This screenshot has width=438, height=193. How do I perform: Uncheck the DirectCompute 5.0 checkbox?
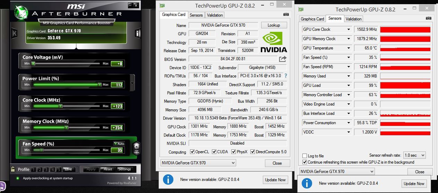(x=253, y=152)
